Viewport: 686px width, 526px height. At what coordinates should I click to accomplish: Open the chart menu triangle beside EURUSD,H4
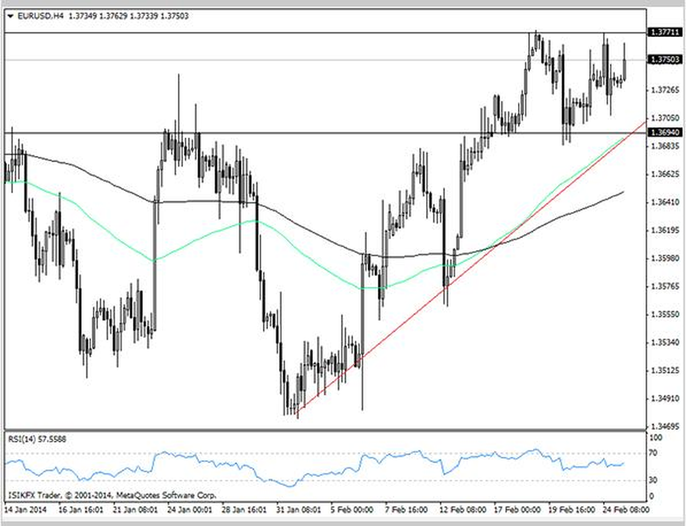pyautogui.click(x=11, y=16)
